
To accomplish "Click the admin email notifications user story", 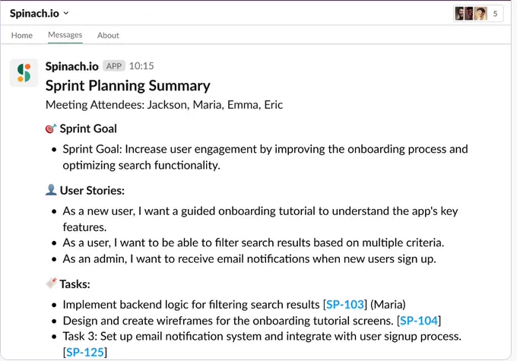I will [249, 259].
